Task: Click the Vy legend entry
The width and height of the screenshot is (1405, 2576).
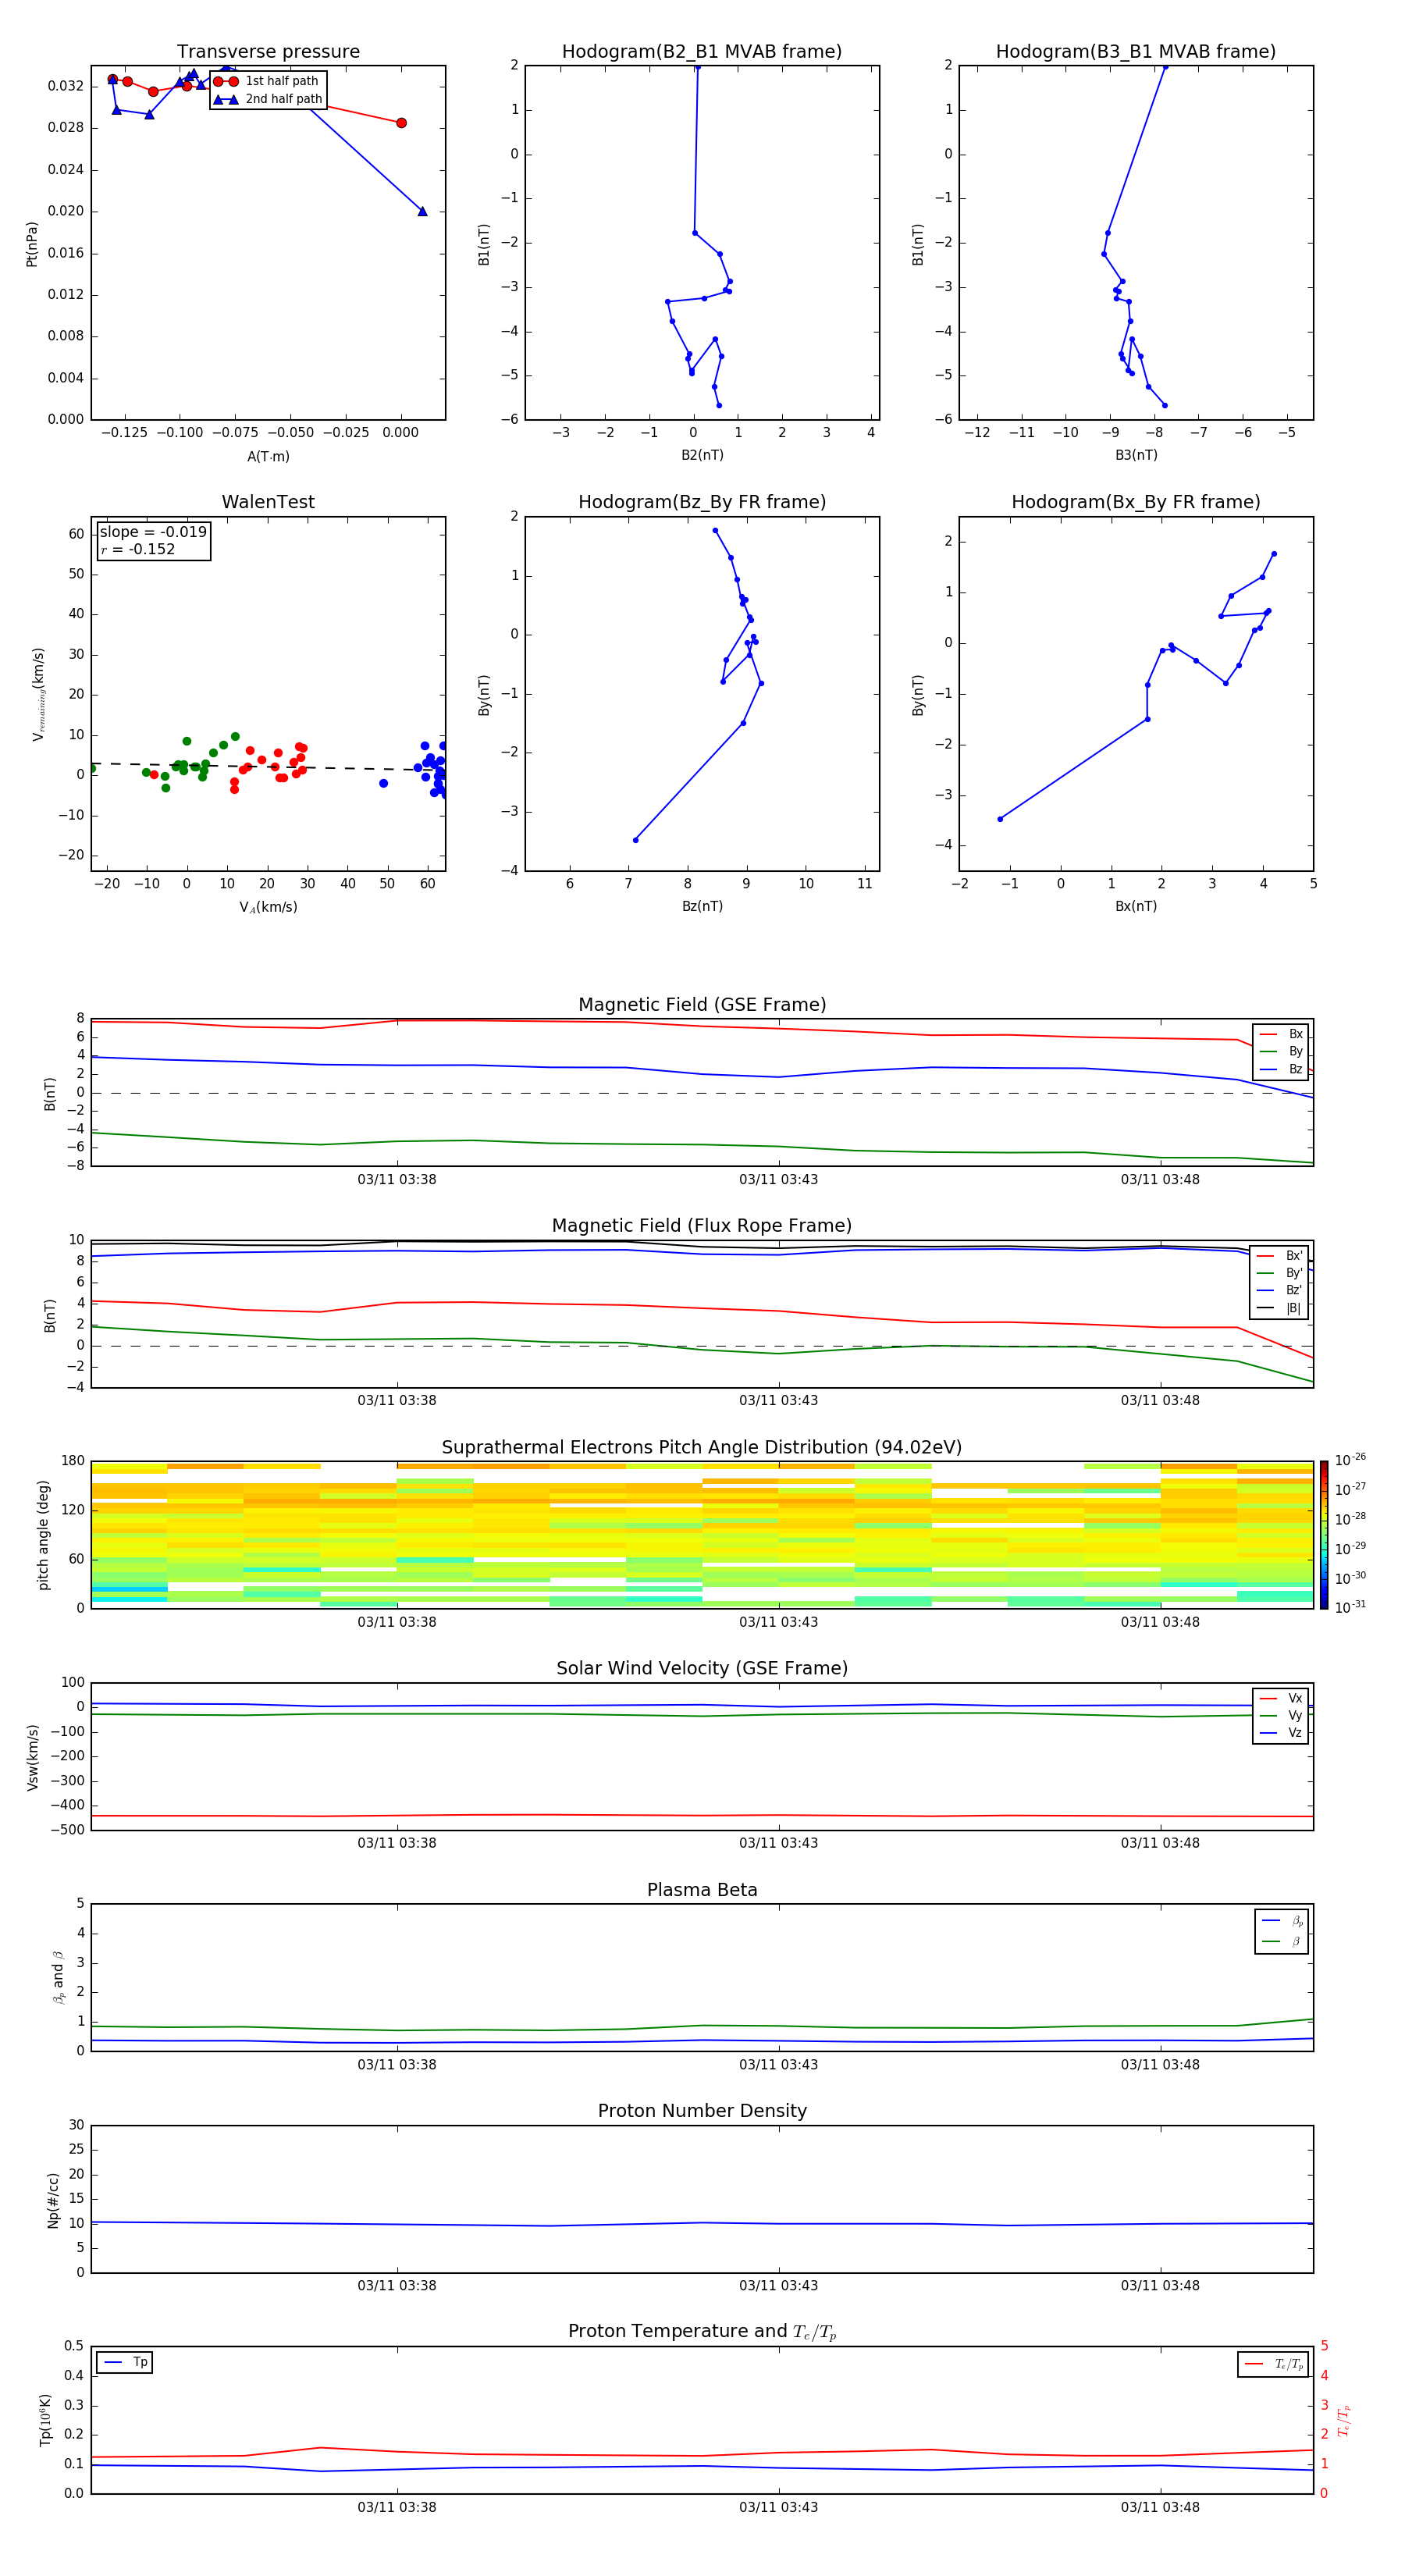Action: tap(1282, 1715)
